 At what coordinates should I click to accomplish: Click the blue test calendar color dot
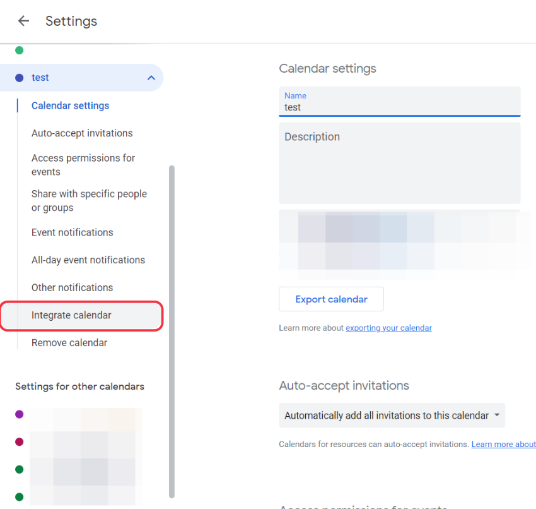(x=20, y=78)
